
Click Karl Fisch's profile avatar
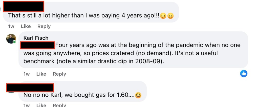point(11,39)
